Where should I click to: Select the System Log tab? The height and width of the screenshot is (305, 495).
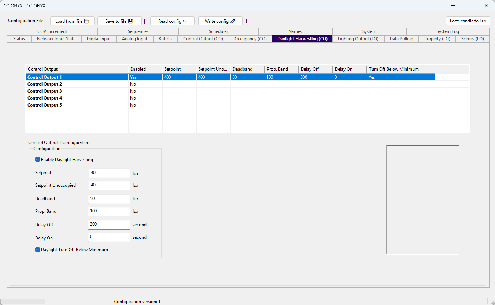pyautogui.click(x=448, y=31)
